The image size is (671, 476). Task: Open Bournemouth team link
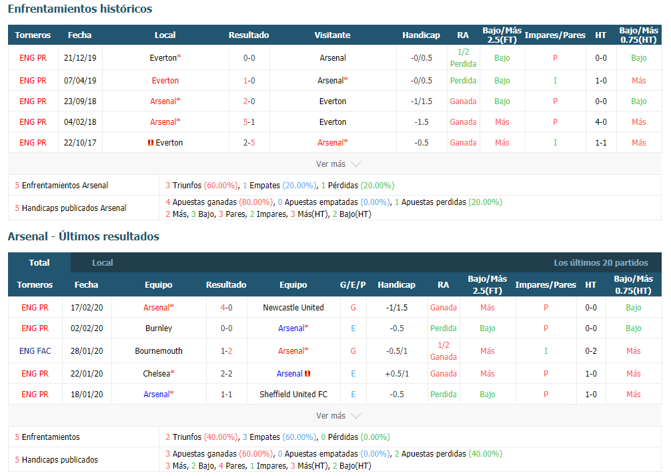[x=158, y=351]
